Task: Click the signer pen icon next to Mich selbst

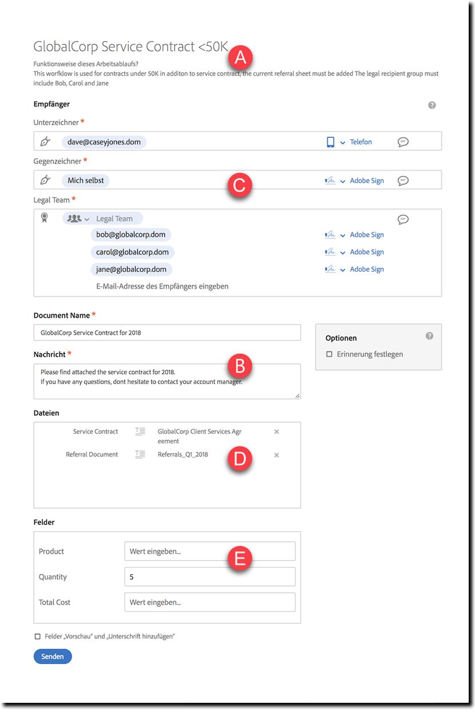Action: tap(45, 181)
